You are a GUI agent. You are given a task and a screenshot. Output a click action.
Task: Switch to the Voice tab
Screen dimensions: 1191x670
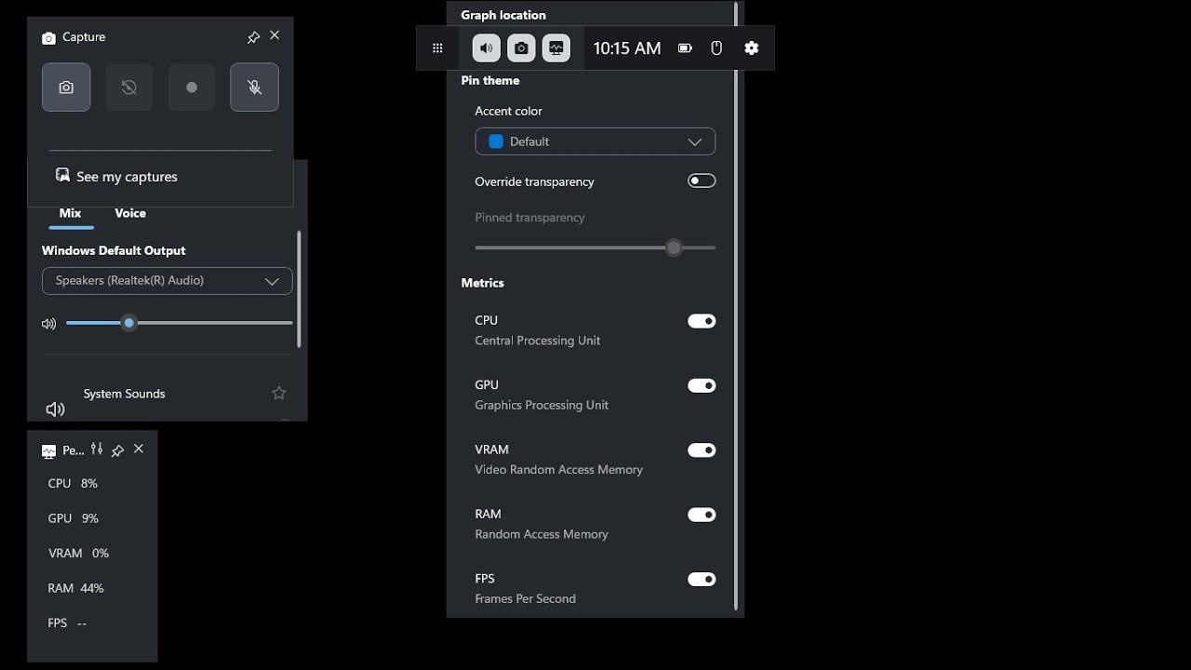(x=130, y=213)
